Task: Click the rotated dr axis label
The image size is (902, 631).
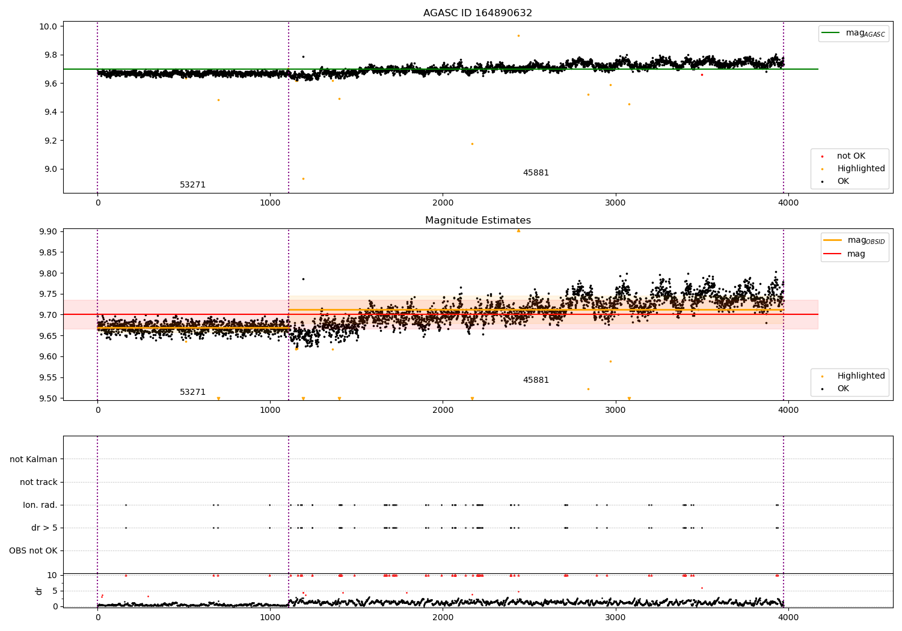Action: 39,591
